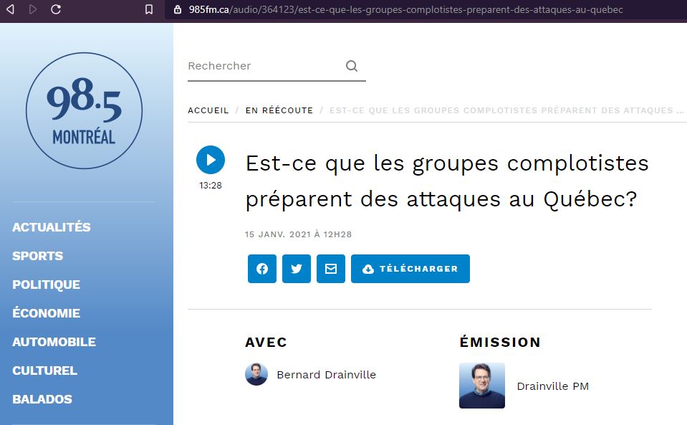Open the Balados section
Viewport: 687px width, 425px height.
42,399
